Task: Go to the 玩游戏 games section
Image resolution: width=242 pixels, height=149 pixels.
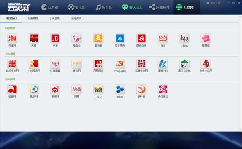Action: [50, 7]
